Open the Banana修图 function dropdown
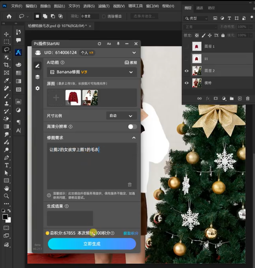Image resolution: width=255 pixels, height=268 pixels. [x=92, y=72]
